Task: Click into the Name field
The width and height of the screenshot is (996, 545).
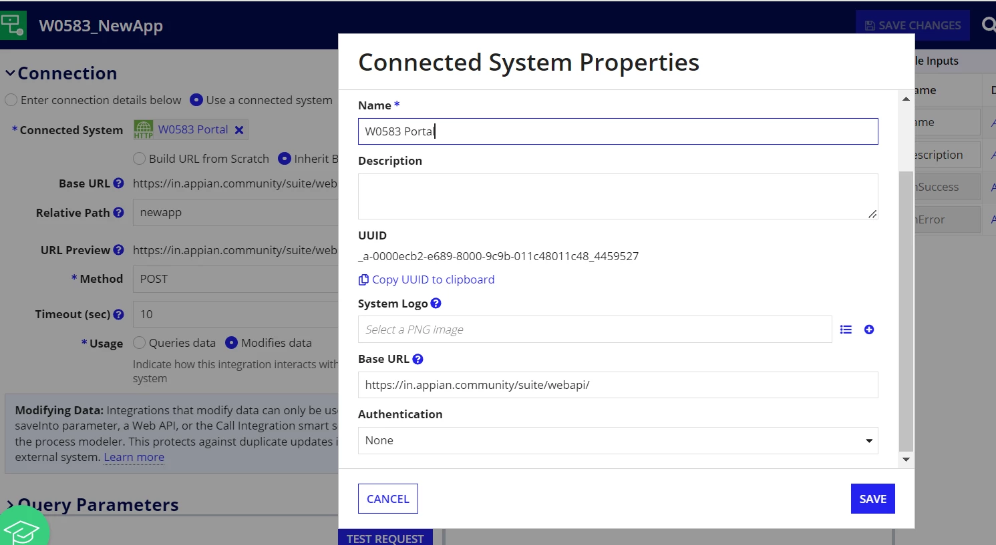Action: click(x=618, y=131)
